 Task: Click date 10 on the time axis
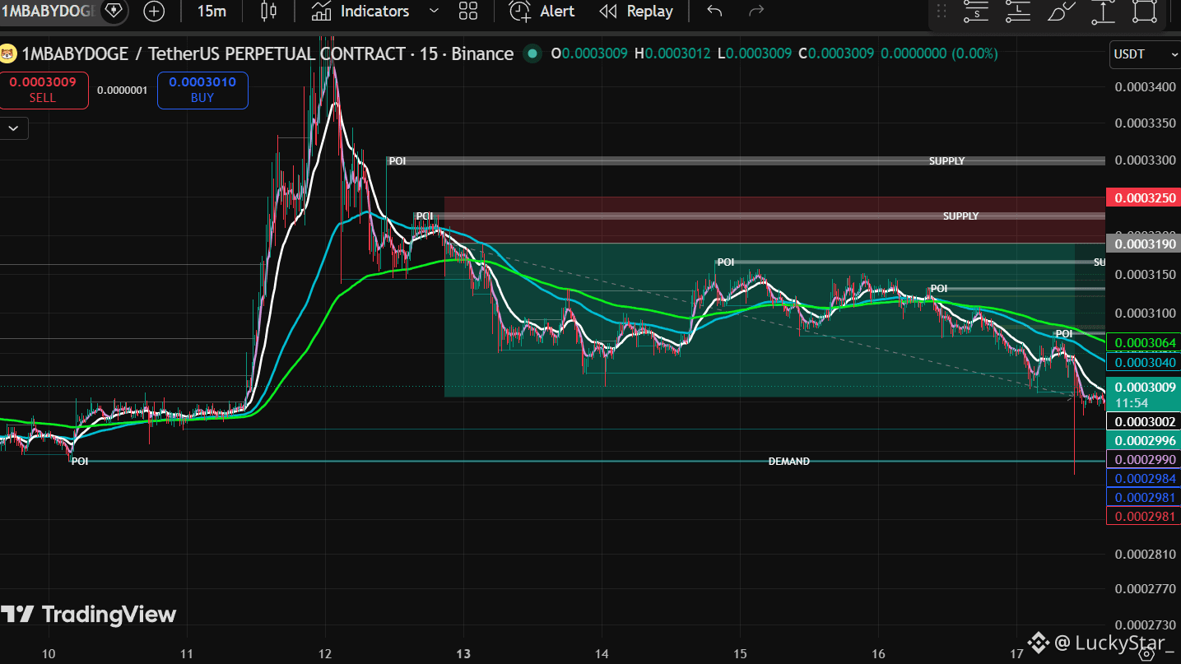pos(49,653)
